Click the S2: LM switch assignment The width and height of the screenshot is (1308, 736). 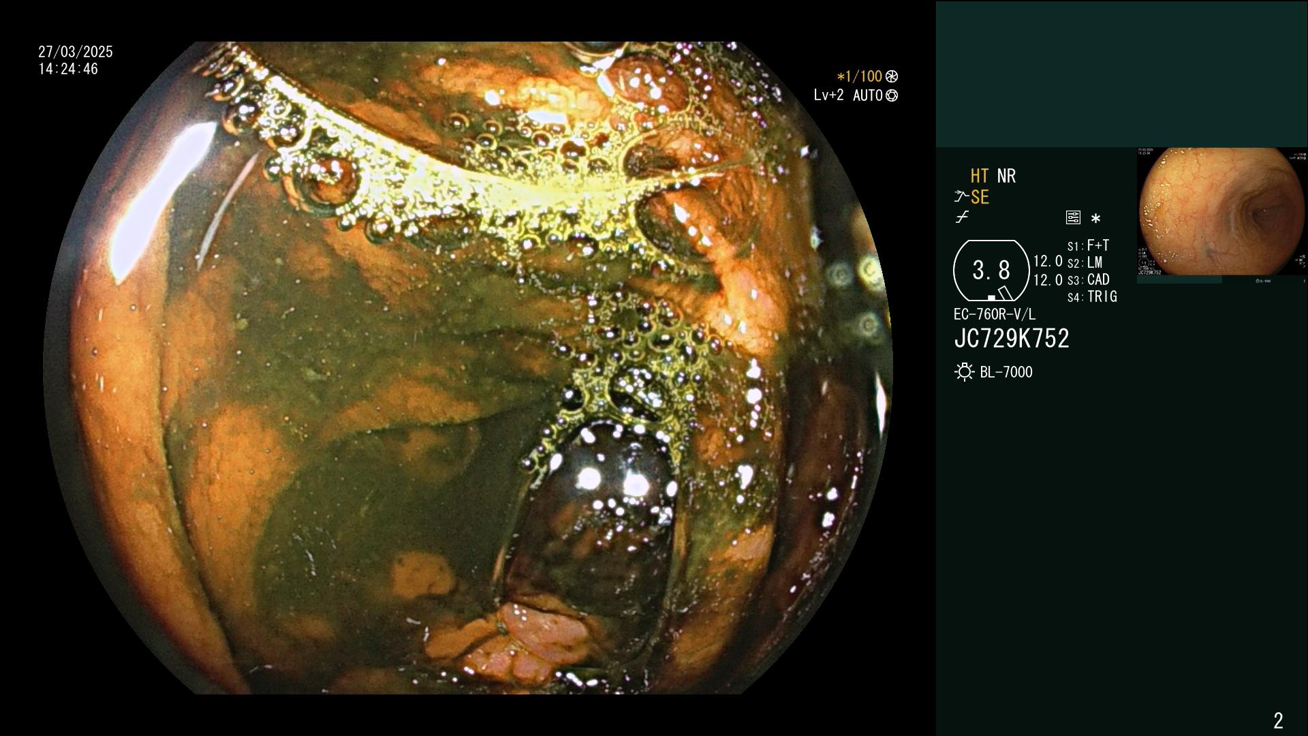click(1085, 262)
